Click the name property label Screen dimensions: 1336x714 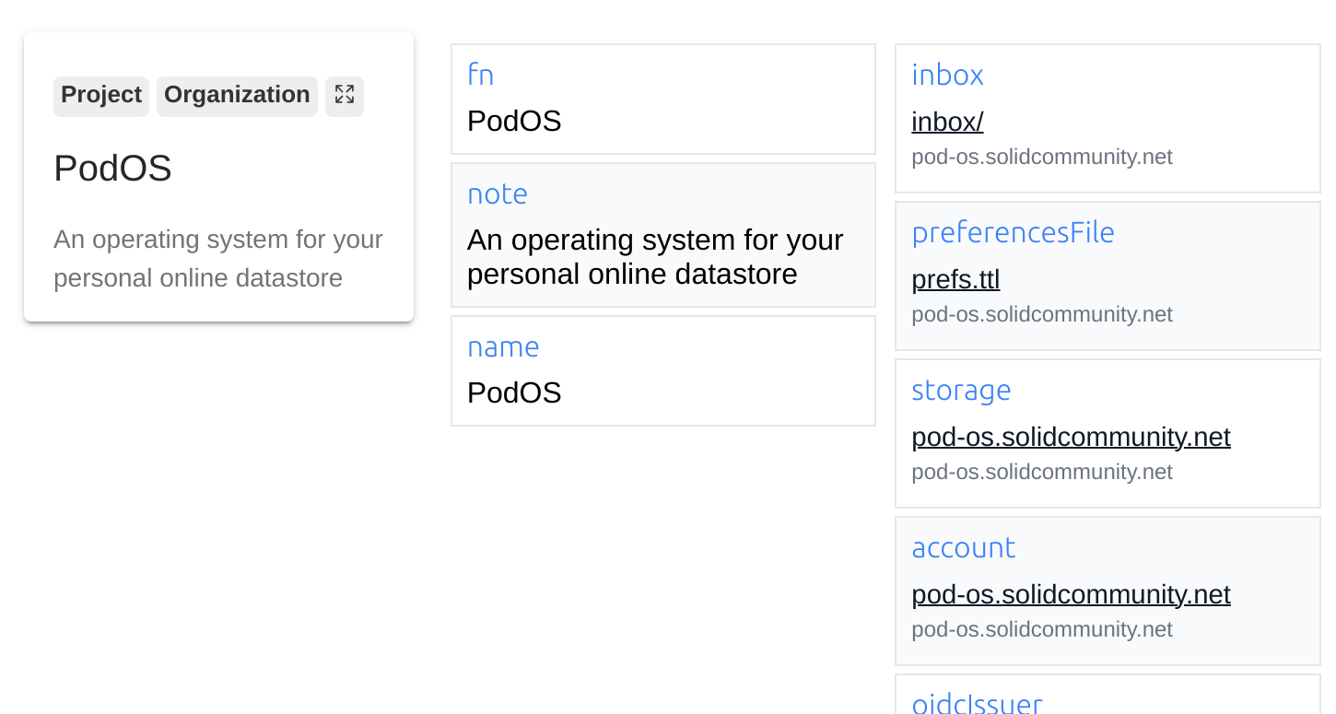point(503,347)
